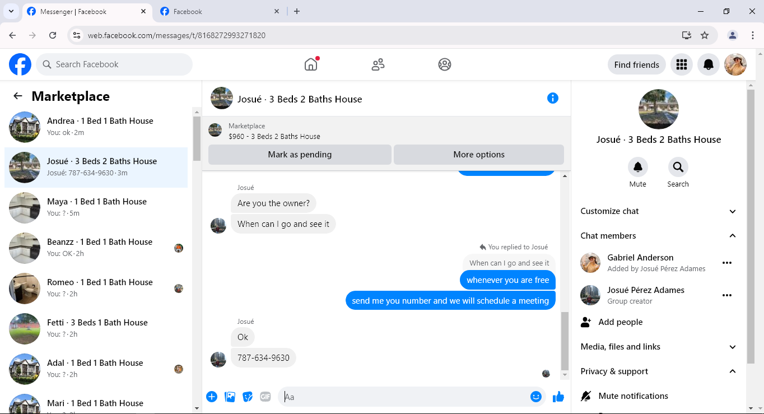
Task: Collapse the Chat members section
Action: pyautogui.click(x=658, y=236)
